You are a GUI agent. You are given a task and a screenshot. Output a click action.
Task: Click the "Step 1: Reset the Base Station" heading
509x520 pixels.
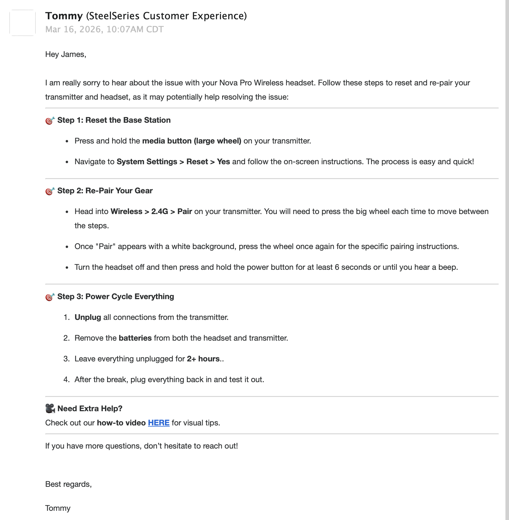114,120
